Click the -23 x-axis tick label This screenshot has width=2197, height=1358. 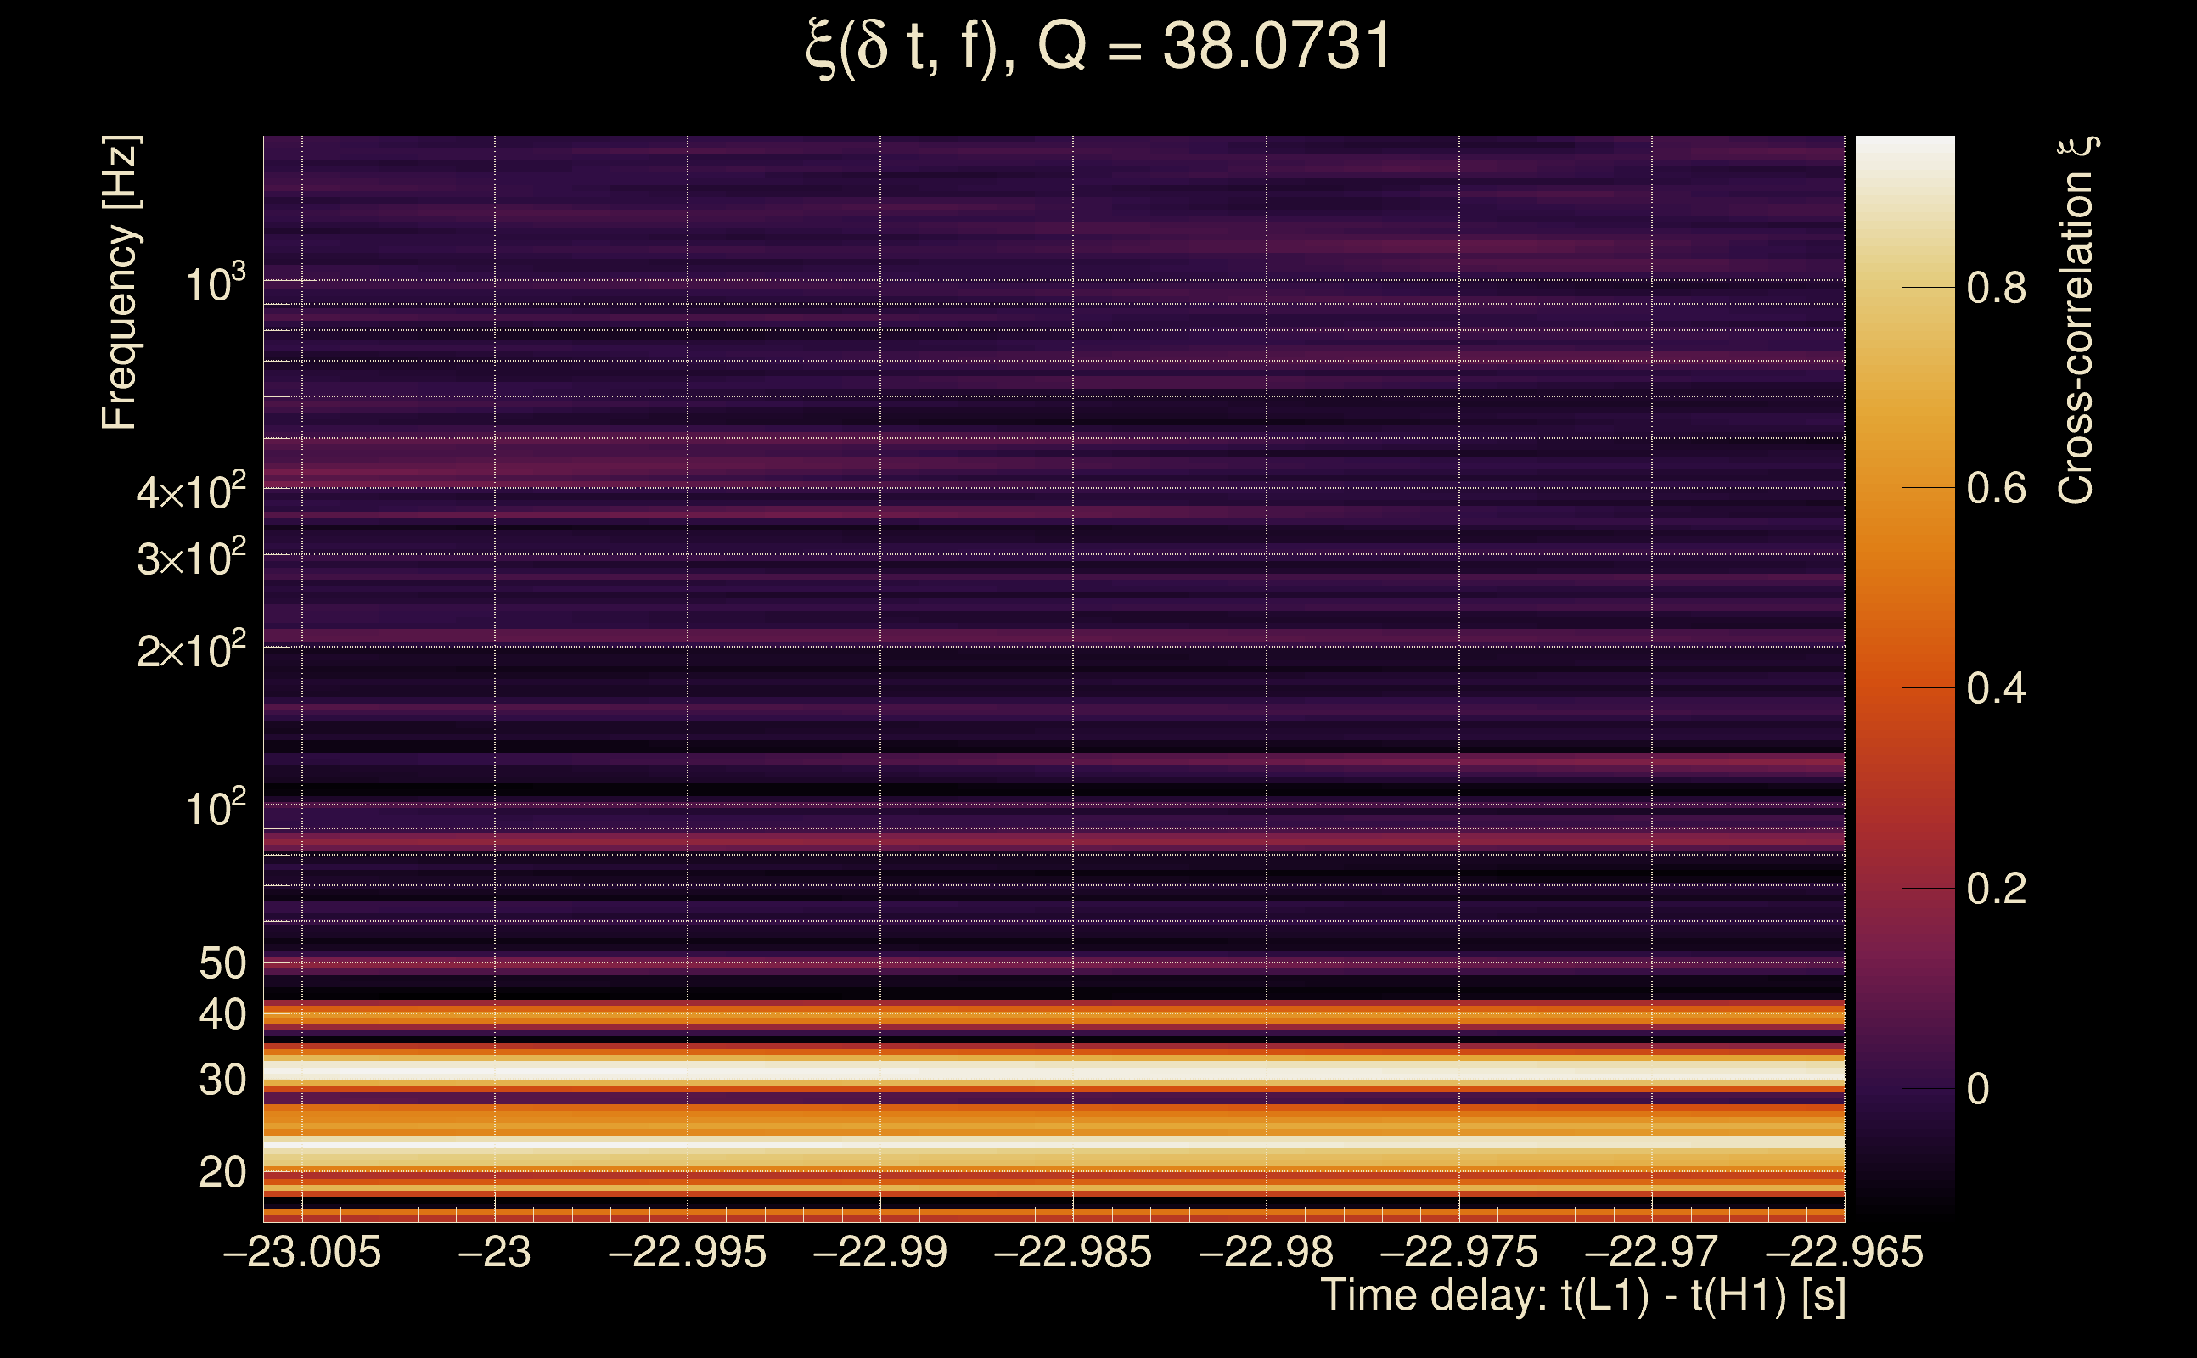[x=495, y=1253]
